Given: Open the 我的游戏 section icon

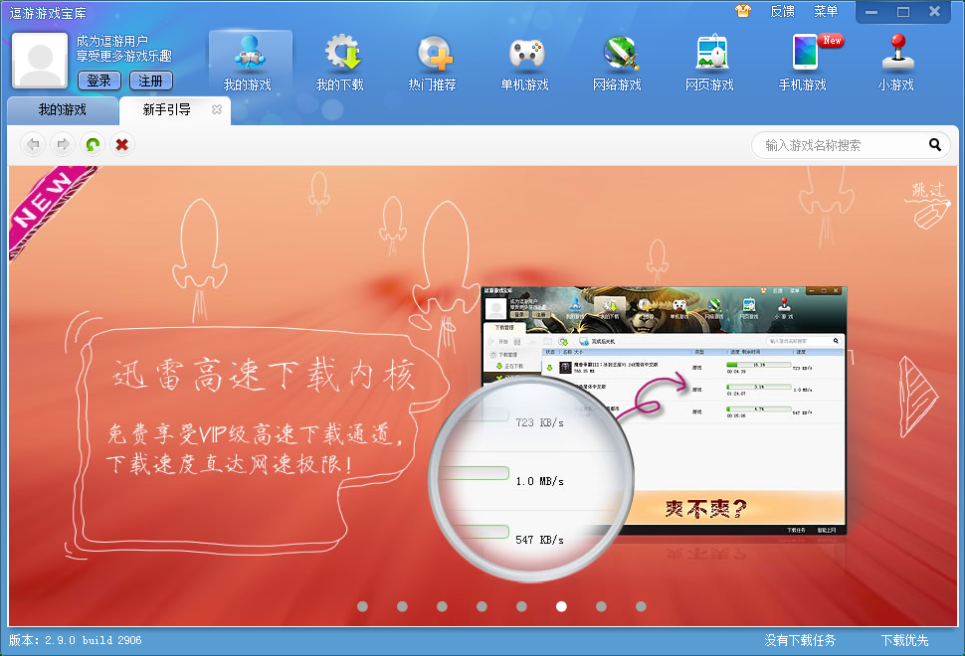Looking at the screenshot, I should (x=250, y=62).
